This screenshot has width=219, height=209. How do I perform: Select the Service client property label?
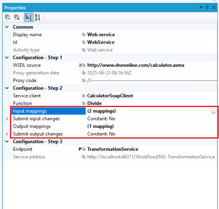pos(27,96)
